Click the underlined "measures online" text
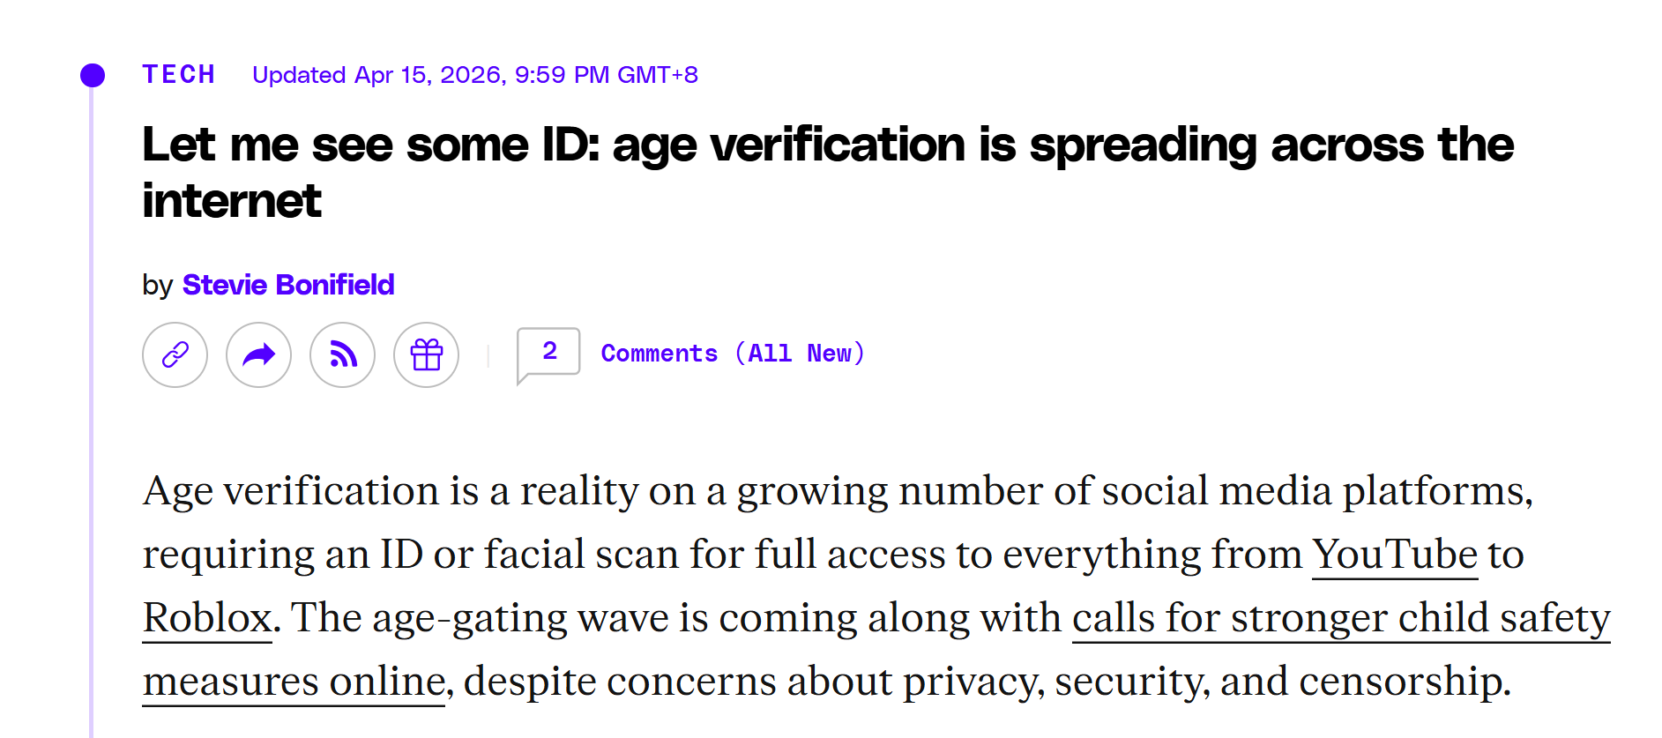The width and height of the screenshot is (1662, 738). [x=294, y=682]
